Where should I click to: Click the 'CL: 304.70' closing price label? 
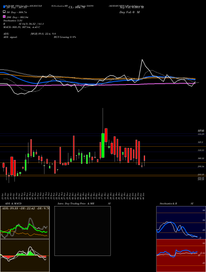(77, 7)
